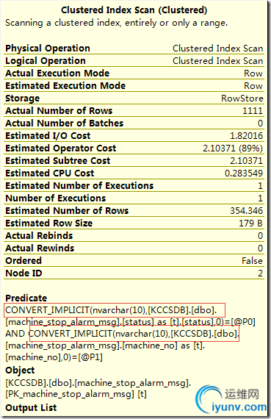Click the 'Number of Executions' label
Viewport: 271px width, 419px height.
(56, 198)
